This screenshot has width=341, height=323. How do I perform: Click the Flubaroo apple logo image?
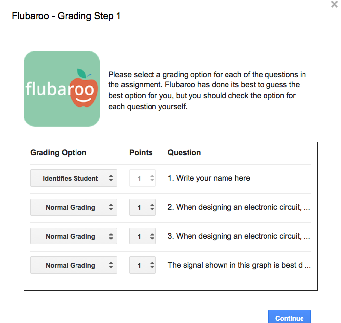click(x=62, y=89)
